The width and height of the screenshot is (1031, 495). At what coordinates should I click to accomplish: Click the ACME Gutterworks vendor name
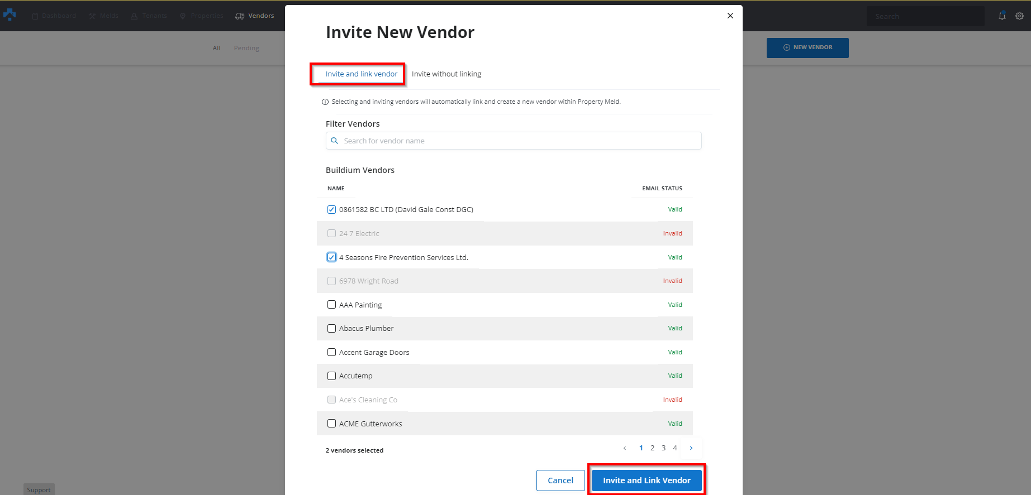(x=370, y=424)
